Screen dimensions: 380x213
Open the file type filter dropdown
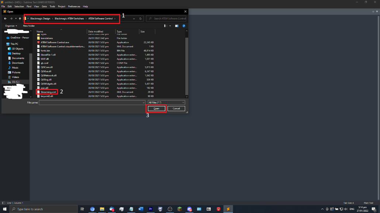coord(166,103)
